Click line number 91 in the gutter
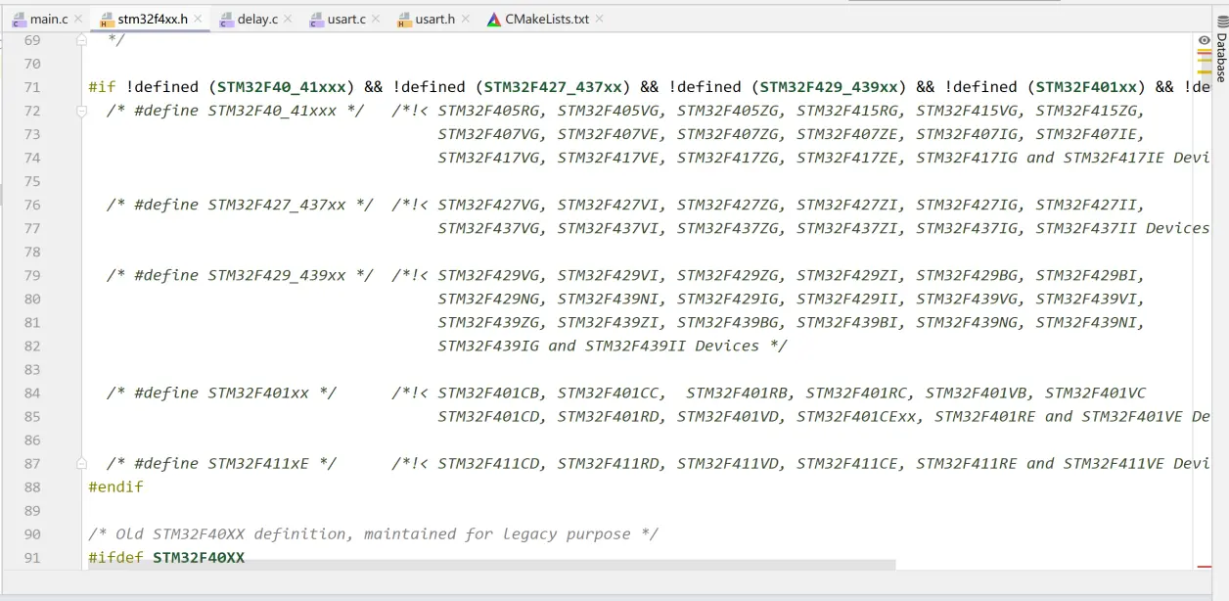Image resolution: width=1229 pixels, height=601 pixels. 31,557
